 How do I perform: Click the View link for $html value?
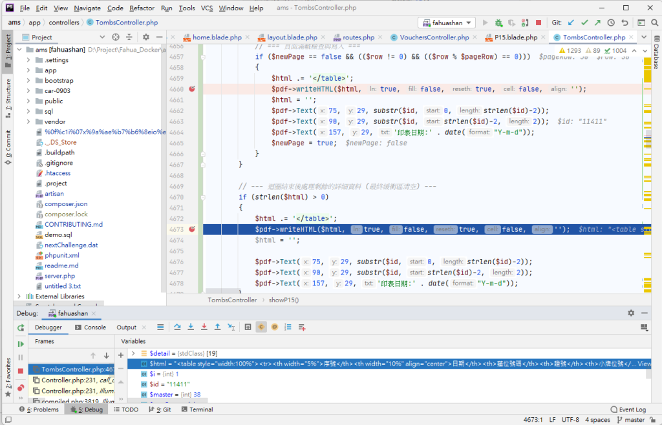pyautogui.click(x=644, y=364)
